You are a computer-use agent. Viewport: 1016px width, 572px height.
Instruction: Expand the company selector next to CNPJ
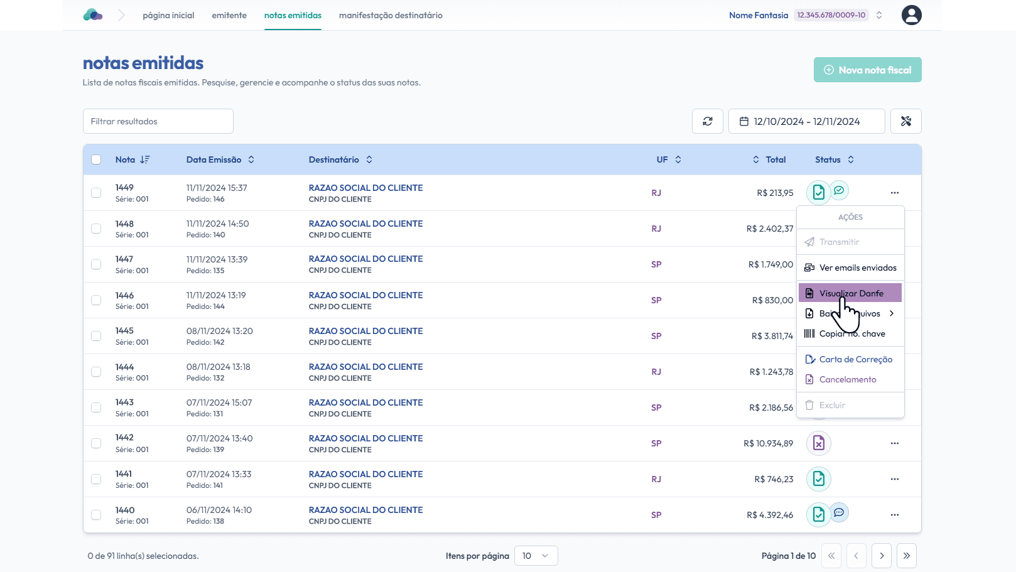point(879,15)
